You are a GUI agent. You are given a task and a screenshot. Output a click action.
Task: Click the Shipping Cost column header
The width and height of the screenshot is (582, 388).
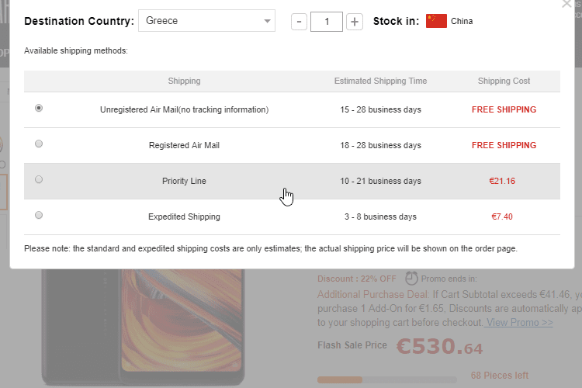504,81
